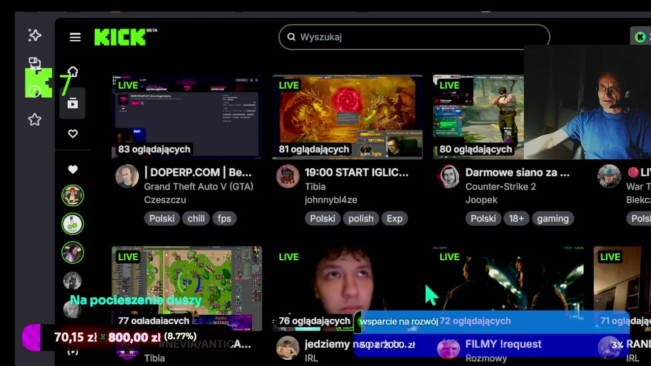651x366 pixels.
Task: Go to Home via the house icon
Action: coord(73,72)
